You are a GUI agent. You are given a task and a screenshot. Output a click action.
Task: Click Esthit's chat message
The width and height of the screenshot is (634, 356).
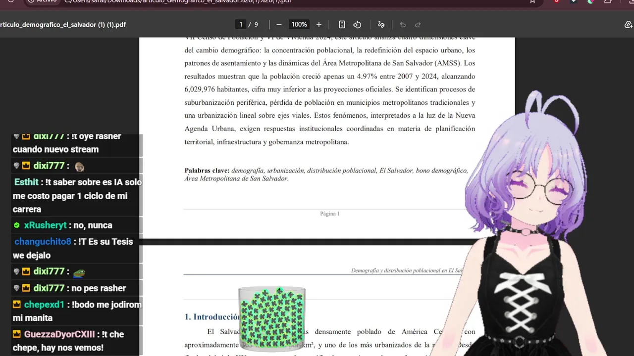pyautogui.click(x=78, y=195)
